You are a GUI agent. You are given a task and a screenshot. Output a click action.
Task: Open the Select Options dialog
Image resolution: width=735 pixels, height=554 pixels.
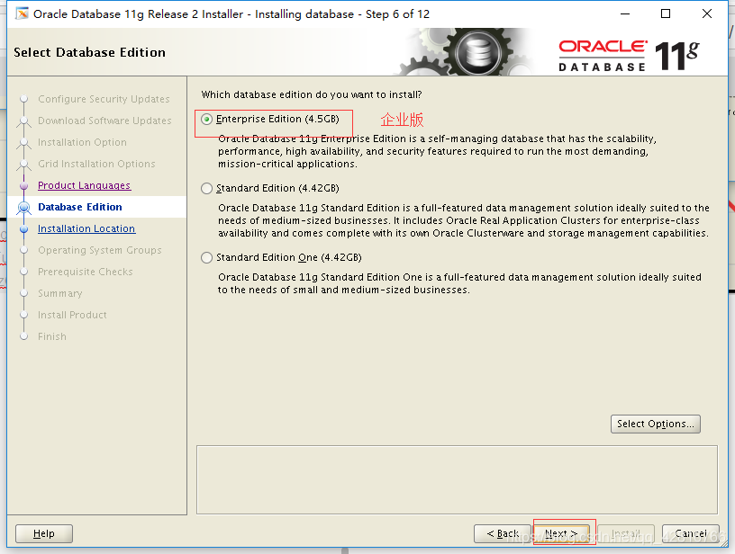656,424
